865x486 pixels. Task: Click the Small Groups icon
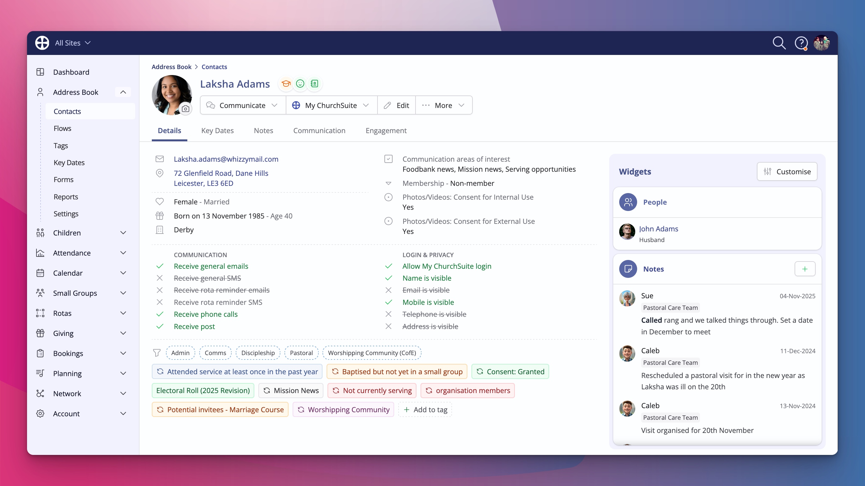(x=40, y=293)
